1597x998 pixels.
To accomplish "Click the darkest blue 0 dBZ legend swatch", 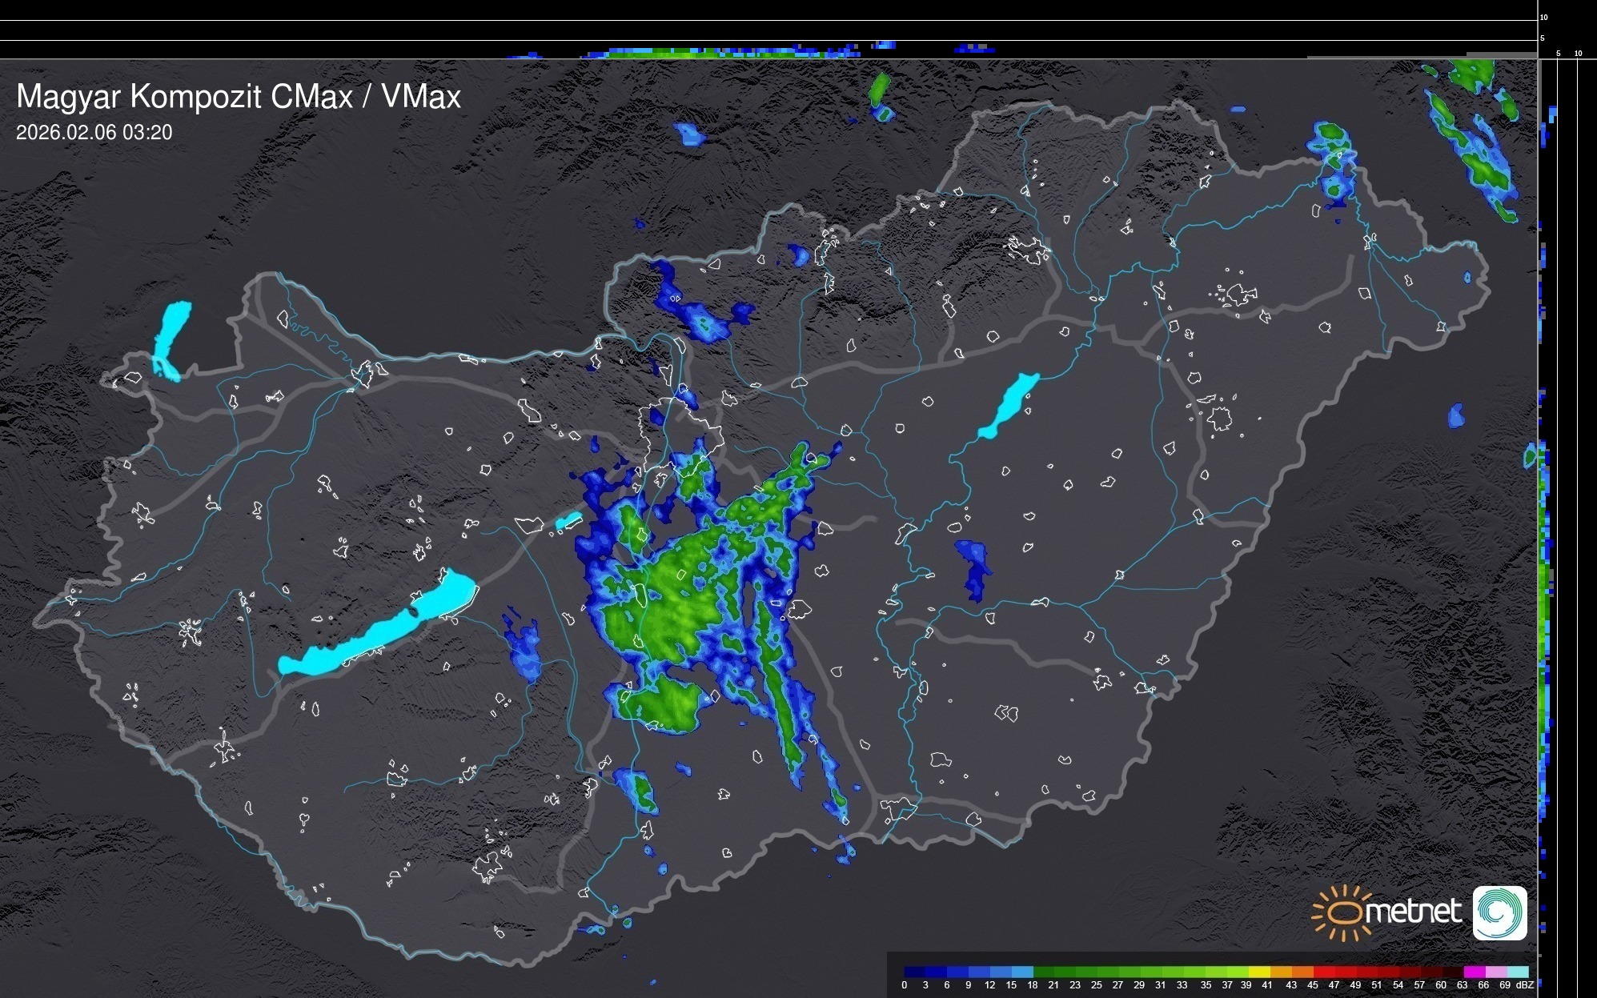I will point(915,972).
